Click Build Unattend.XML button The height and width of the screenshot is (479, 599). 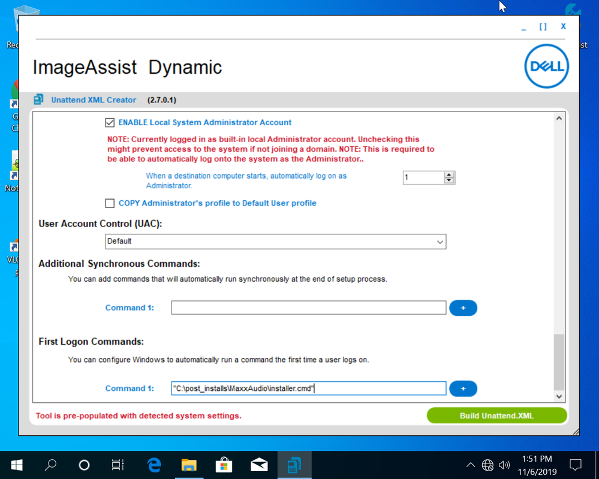pos(496,415)
